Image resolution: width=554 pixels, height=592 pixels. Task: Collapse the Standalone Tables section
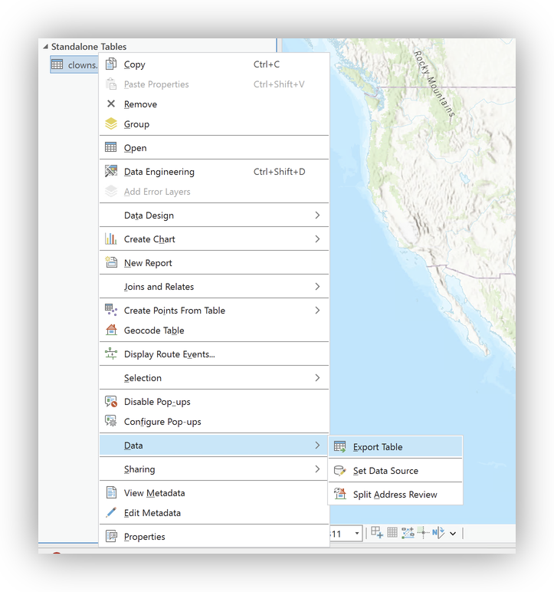tap(44, 47)
